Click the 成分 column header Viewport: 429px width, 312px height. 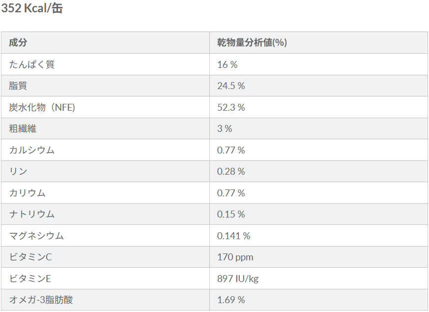point(18,43)
